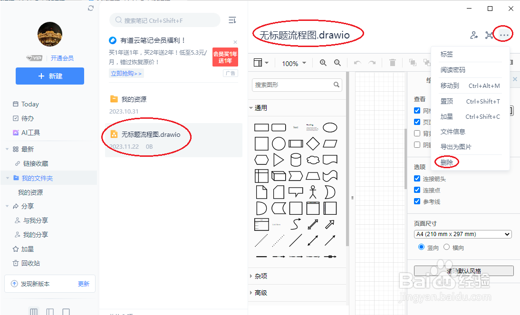This screenshot has height=315, width=520.
Task: Click the sync refresh icon
Action: [90, 8]
